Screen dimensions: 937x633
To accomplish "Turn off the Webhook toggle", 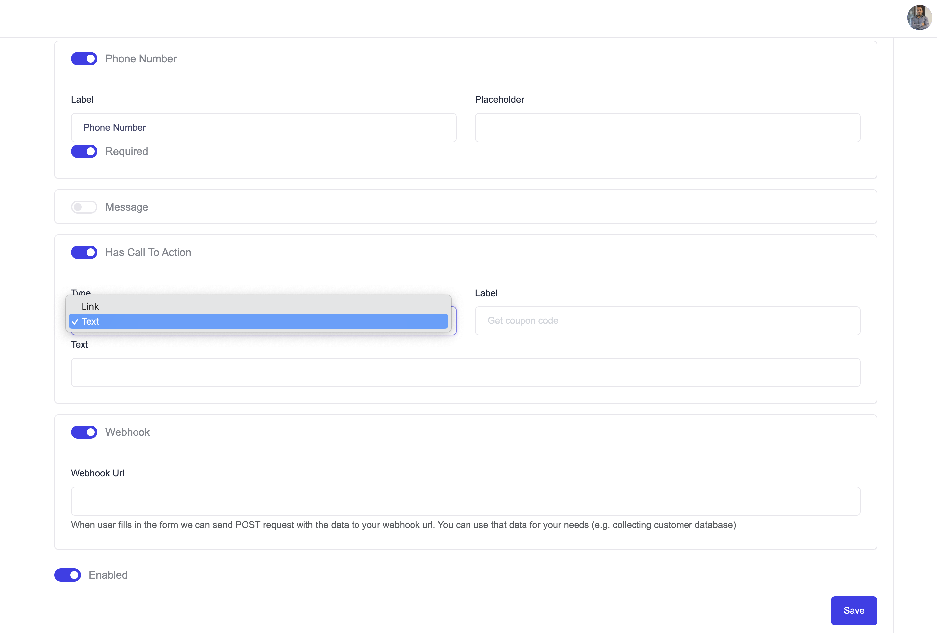I will click(84, 432).
